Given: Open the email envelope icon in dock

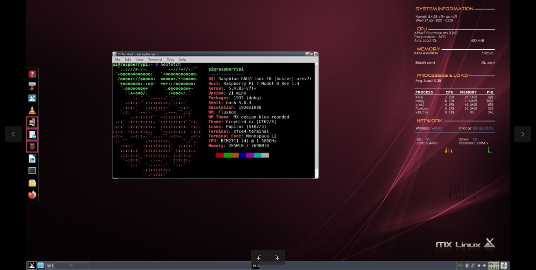Looking at the screenshot, I should 32,183.
